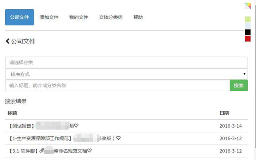Open the 文档分类树 tab
The image size is (256, 160).
[x=111, y=17]
